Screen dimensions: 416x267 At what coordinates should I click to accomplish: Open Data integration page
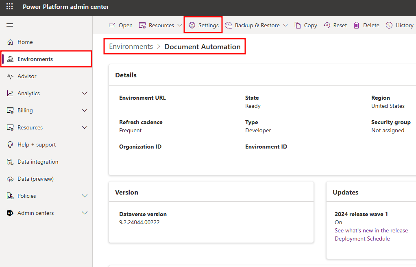tap(46, 162)
